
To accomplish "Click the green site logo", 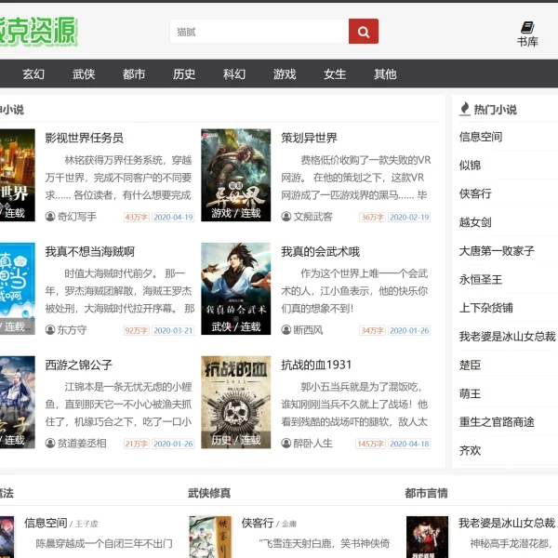I will point(38,32).
